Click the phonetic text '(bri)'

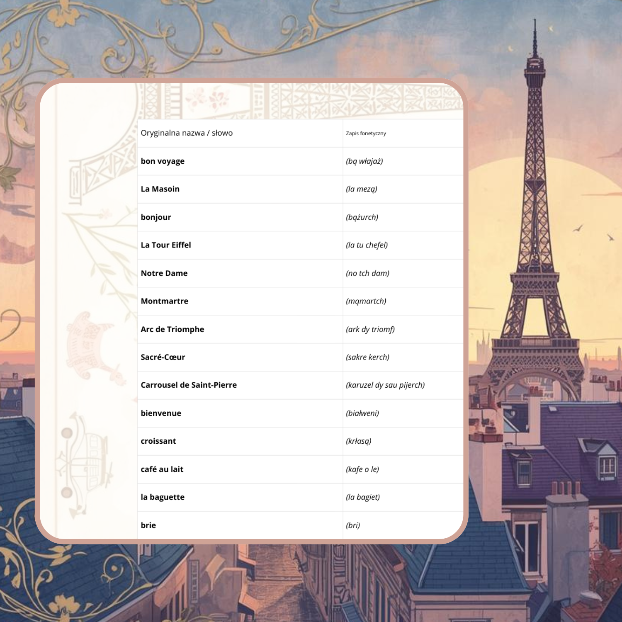click(x=353, y=525)
